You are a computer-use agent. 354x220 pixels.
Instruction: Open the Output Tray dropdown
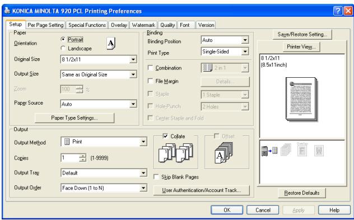pos(143,173)
